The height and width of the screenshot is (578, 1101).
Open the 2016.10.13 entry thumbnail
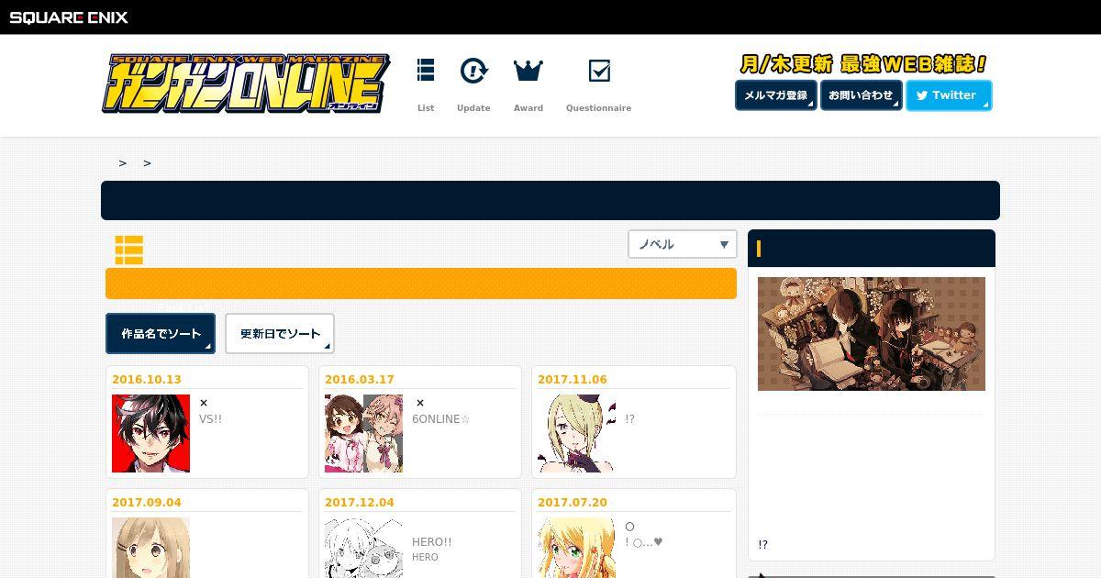150,434
